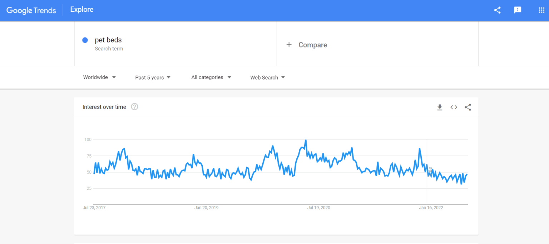
Task: Click the chart peak at value 100
Action: pyautogui.click(x=306, y=140)
